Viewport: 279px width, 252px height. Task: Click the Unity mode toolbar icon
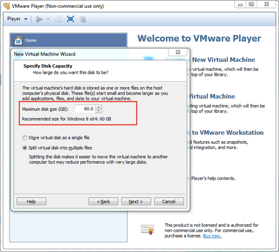click(x=83, y=19)
